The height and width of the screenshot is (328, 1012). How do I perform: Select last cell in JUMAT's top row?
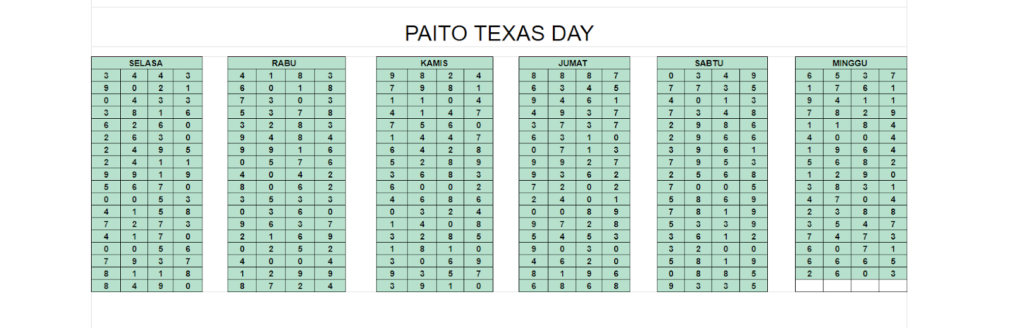pyautogui.click(x=615, y=76)
